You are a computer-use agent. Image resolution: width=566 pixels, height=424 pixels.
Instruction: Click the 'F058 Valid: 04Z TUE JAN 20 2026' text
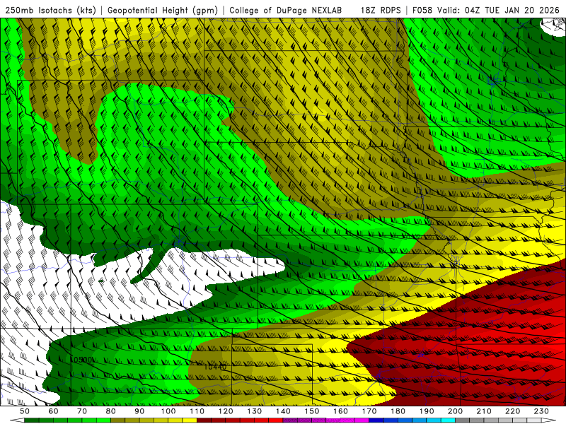486,10
